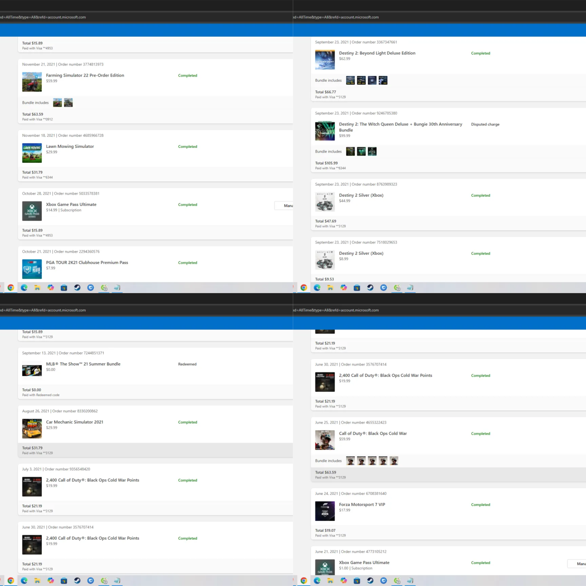Open the Farming Simulator 22 Pre-Order Edition title
Screen dimensions: 586x586
coord(85,75)
